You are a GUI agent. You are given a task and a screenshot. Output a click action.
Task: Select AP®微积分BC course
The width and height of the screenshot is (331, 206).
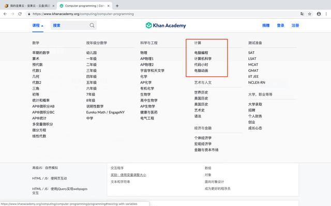point(43,112)
